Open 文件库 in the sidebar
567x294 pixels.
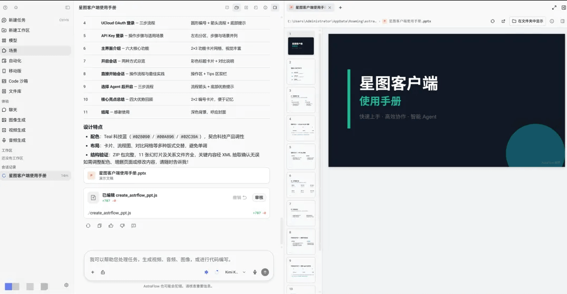point(35,91)
